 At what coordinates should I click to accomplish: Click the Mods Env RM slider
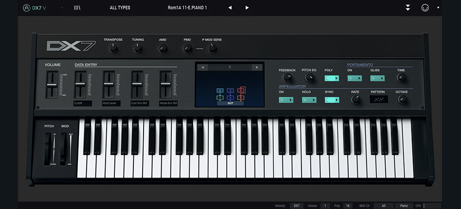pos(166,85)
